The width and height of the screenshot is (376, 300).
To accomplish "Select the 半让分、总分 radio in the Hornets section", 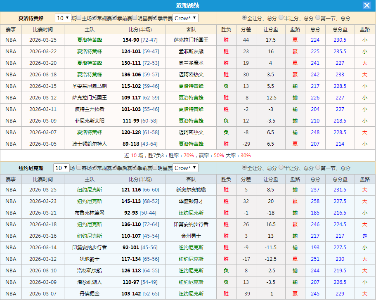I will pyautogui.click(x=281, y=18).
